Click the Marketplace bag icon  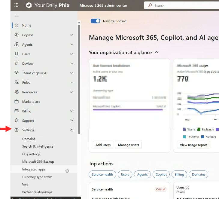pos(17,102)
